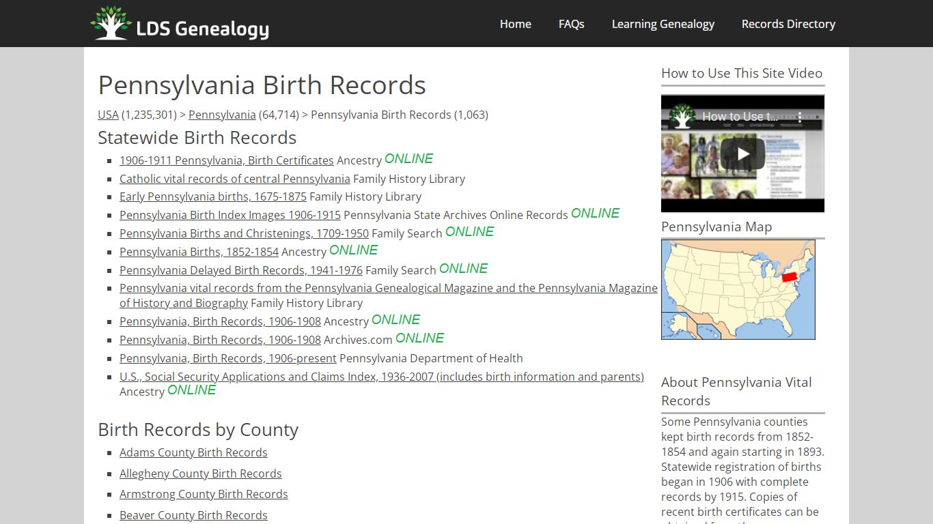This screenshot has height=524, width=933.
Task: Click ONLINE badge beside Births and Christenings
Action: point(470,231)
